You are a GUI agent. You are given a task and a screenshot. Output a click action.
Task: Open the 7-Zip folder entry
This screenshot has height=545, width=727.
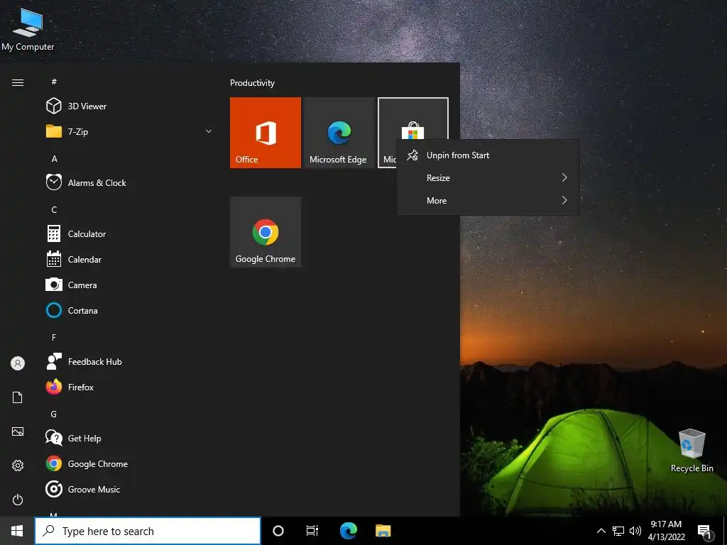pos(128,131)
